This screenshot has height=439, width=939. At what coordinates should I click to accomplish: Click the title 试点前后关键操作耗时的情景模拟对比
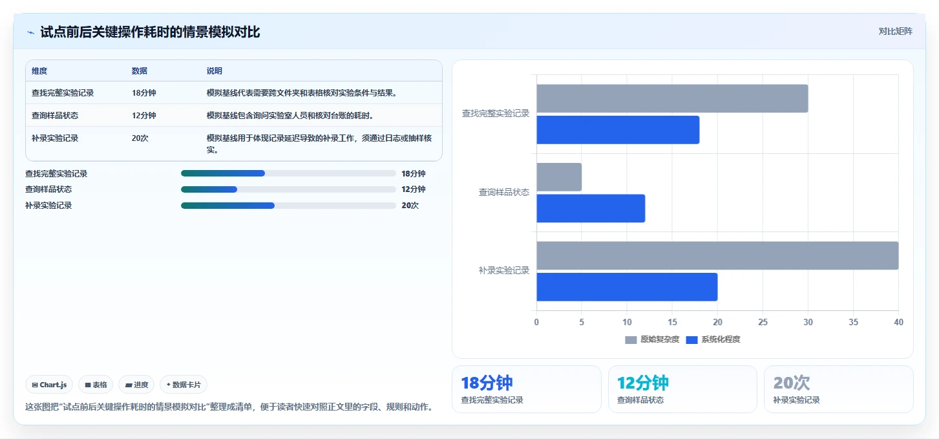tap(150, 32)
